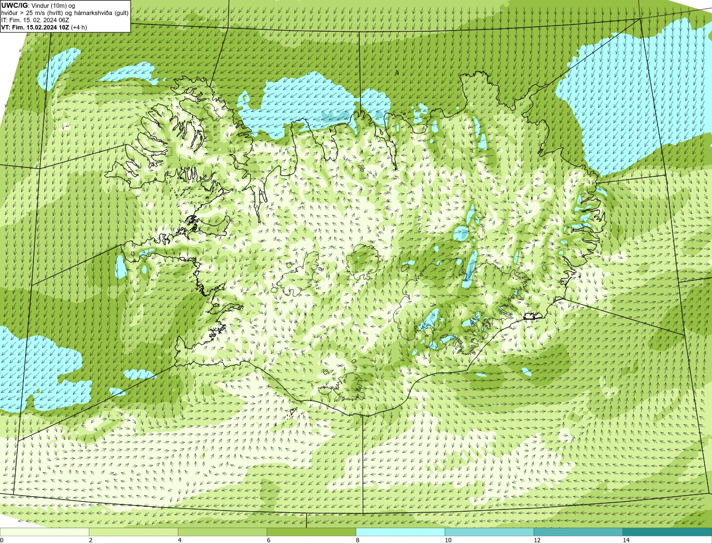Click the legend scale label '6'
Screen dimensions: 712x544
pos(268,540)
